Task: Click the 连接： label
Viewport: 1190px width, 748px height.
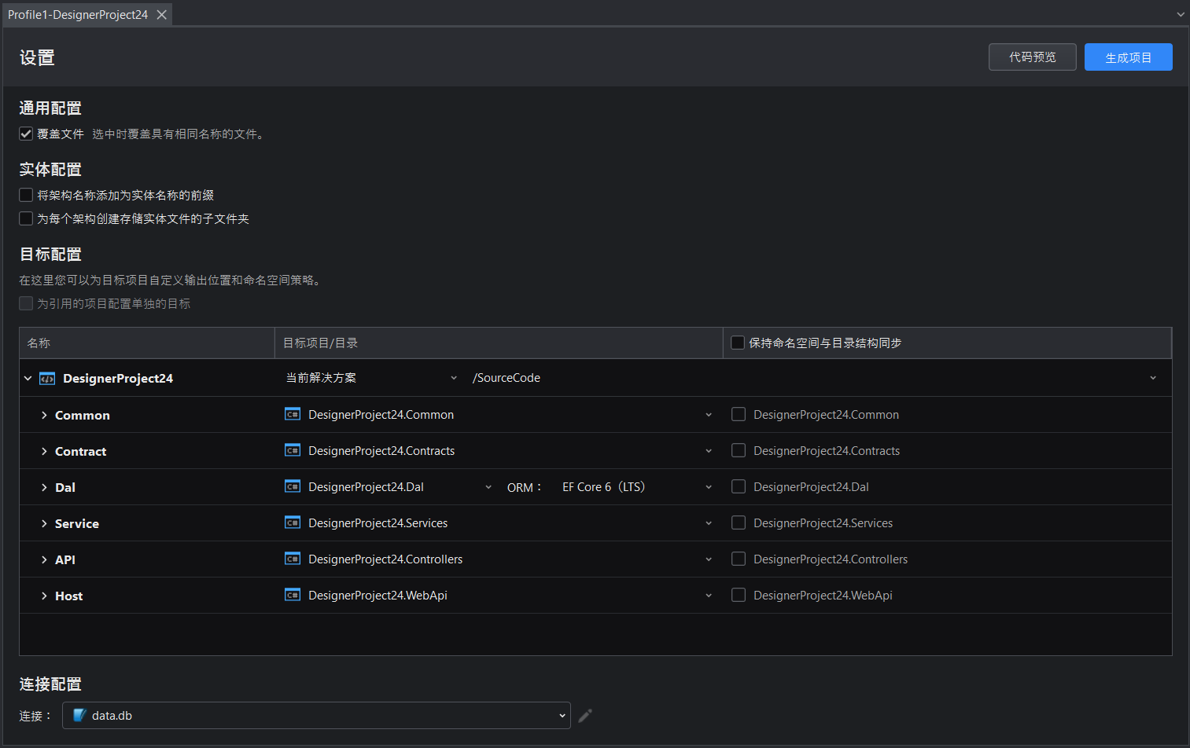Action: tap(35, 716)
